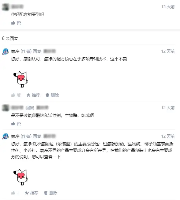Open the blurred avatar of the top commenter
Viewport: 180px width, 200px height.
pyautogui.click(x=6, y=7)
